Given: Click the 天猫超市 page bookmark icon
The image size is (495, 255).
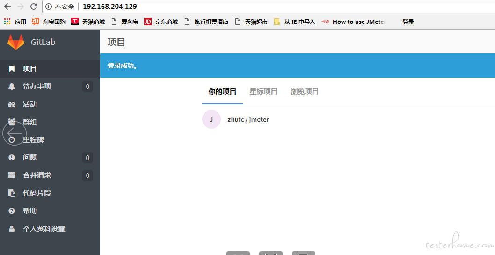Looking at the screenshot, I should pyautogui.click(x=238, y=22).
